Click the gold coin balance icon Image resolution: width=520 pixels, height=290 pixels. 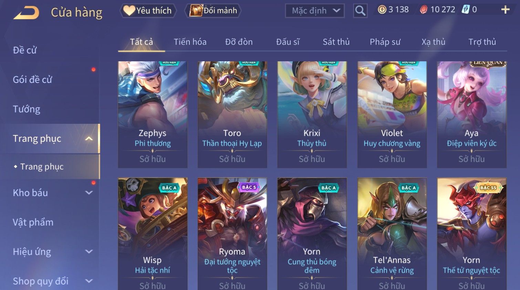(x=382, y=10)
